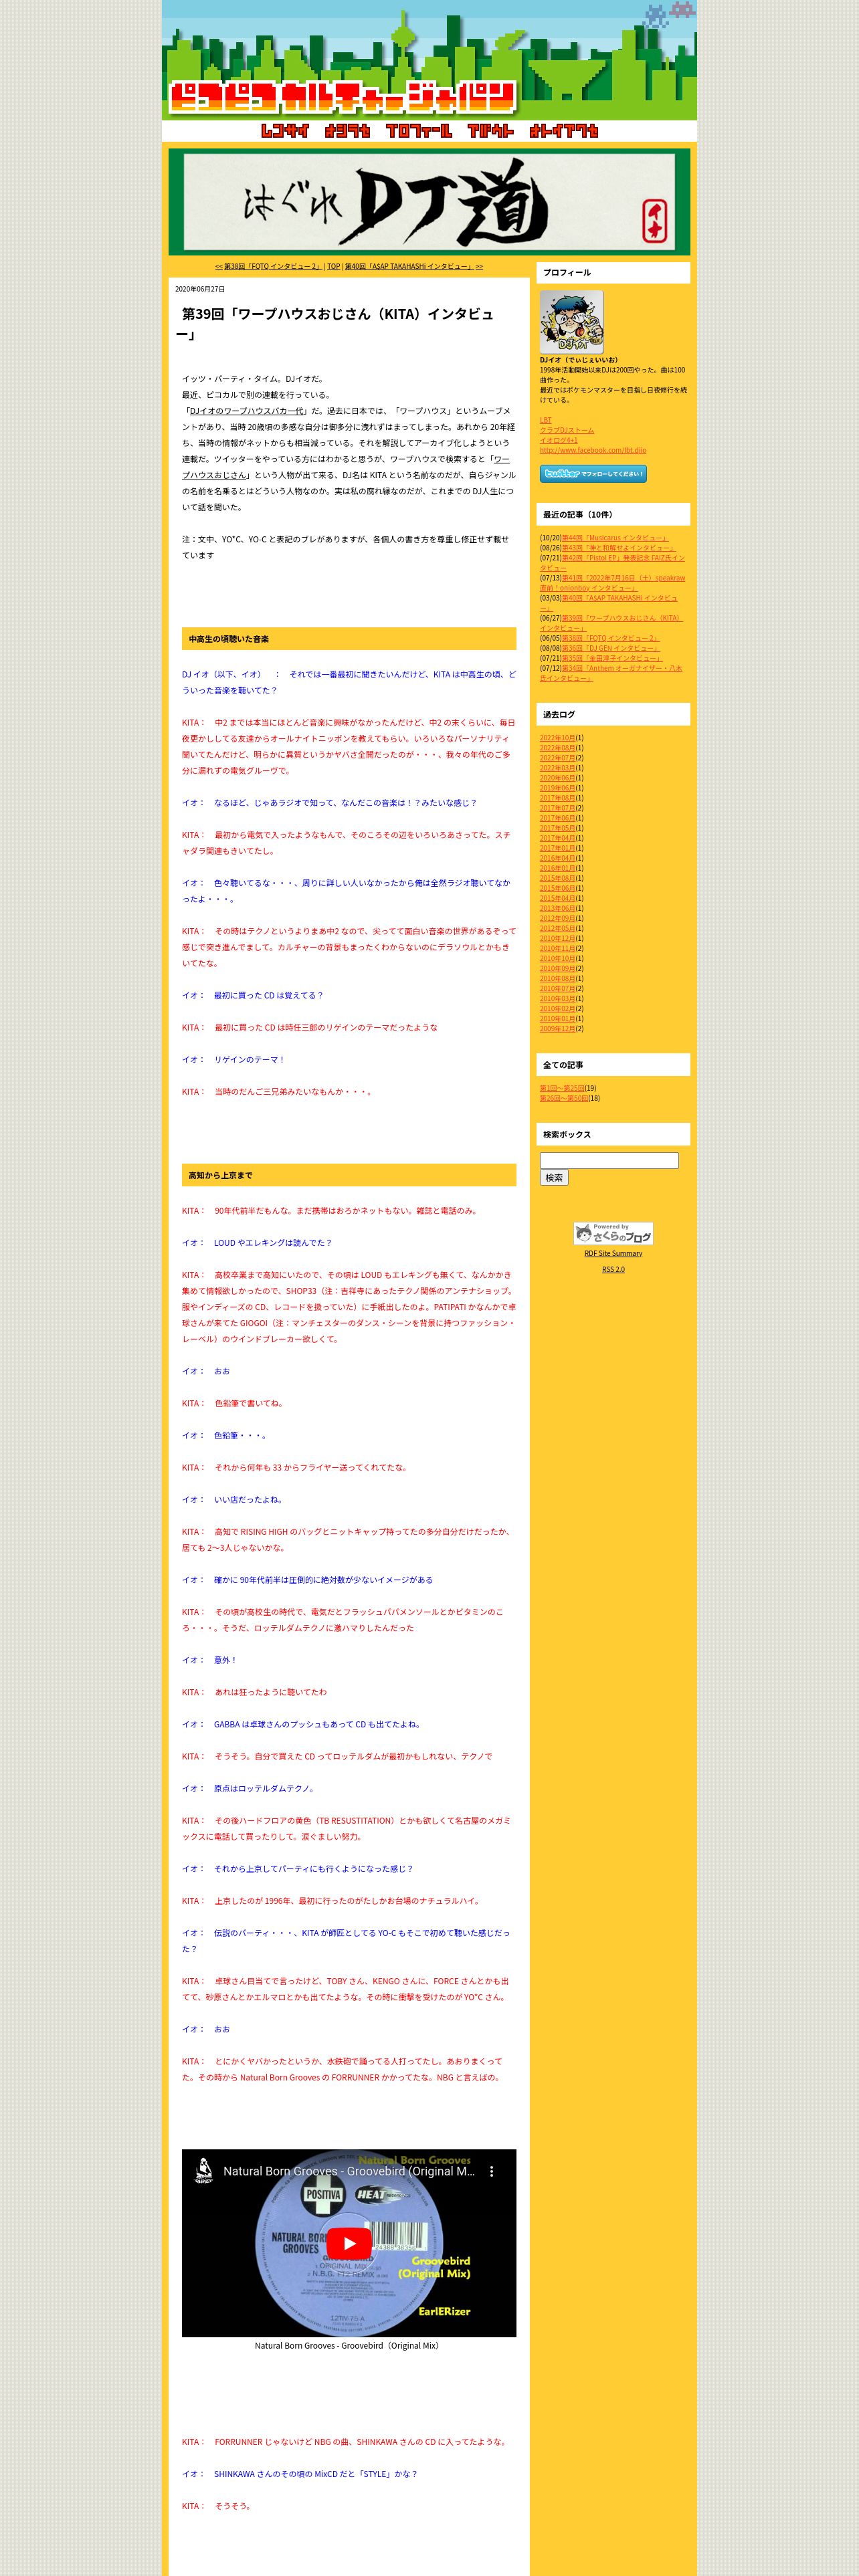Open sidebar recent article 第40回 ASAP TAKAHASHi
The image size is (859, 2576).
point(609,603)
